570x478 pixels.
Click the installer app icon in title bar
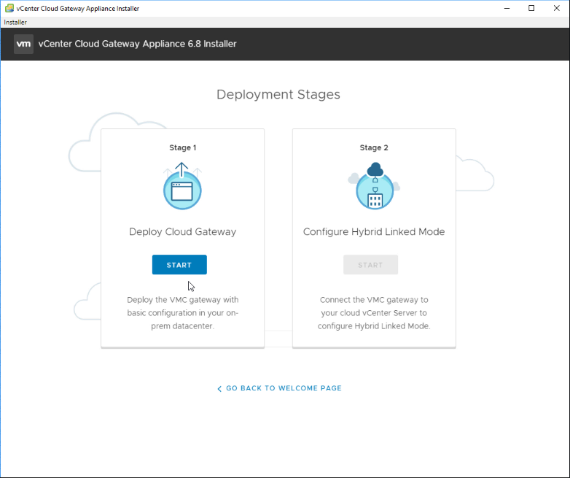pyautogui.click(x=9, y=8)
